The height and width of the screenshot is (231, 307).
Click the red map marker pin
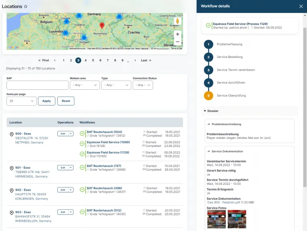pyautogui.click(x=102, y=26)
